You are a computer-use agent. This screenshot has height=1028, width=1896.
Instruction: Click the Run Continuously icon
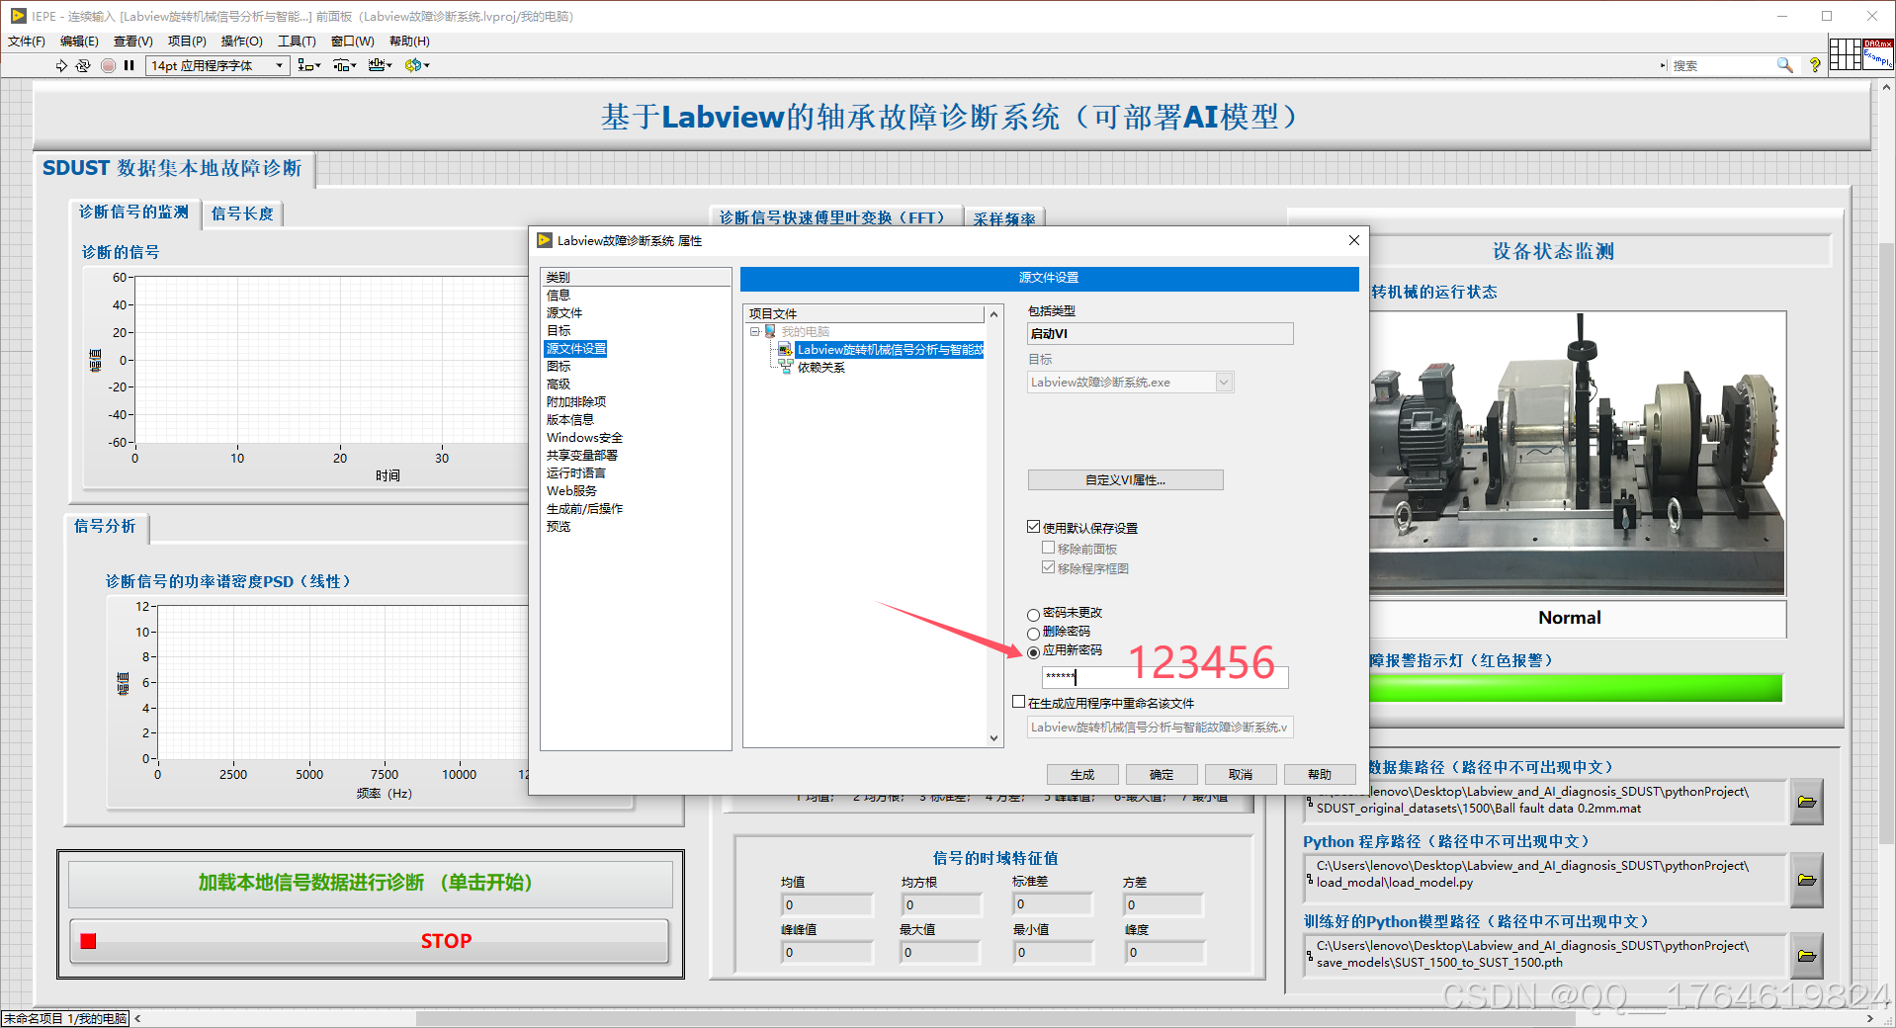pyautogui.click(x=83, y=65)
